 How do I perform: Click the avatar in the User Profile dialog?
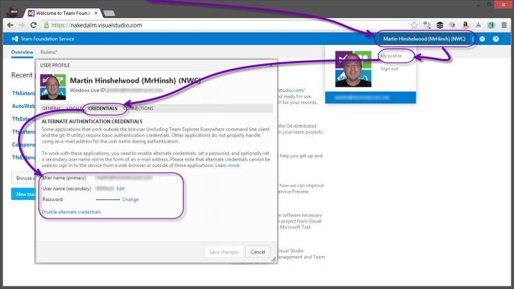53,87
